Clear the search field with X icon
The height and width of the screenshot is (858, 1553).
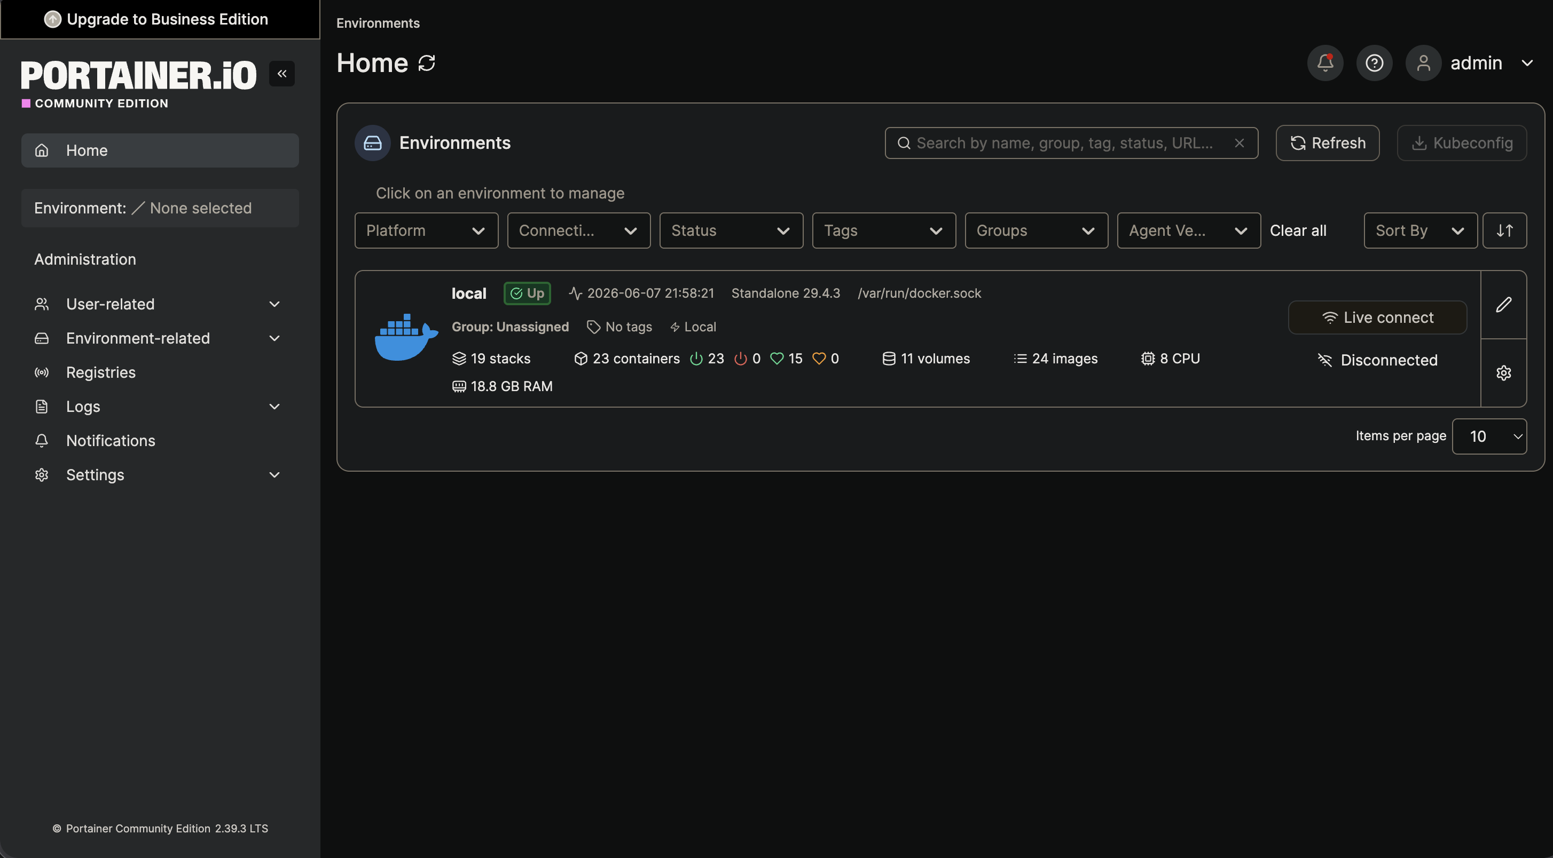tap(1239, 143)
